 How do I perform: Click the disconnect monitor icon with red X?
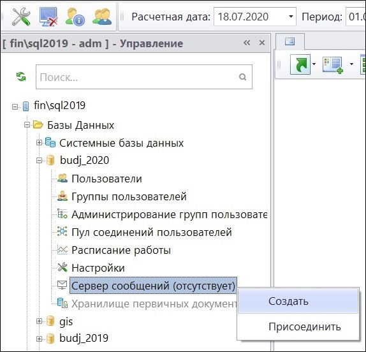click(48, 17)
